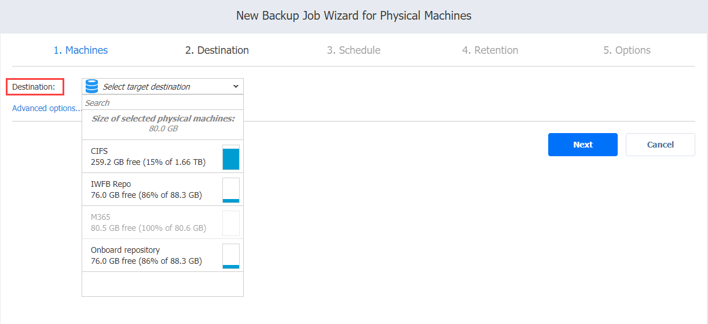Choose CIFS repository from the list
Viewport: 708px width, 324px height.
coord(163,156)
